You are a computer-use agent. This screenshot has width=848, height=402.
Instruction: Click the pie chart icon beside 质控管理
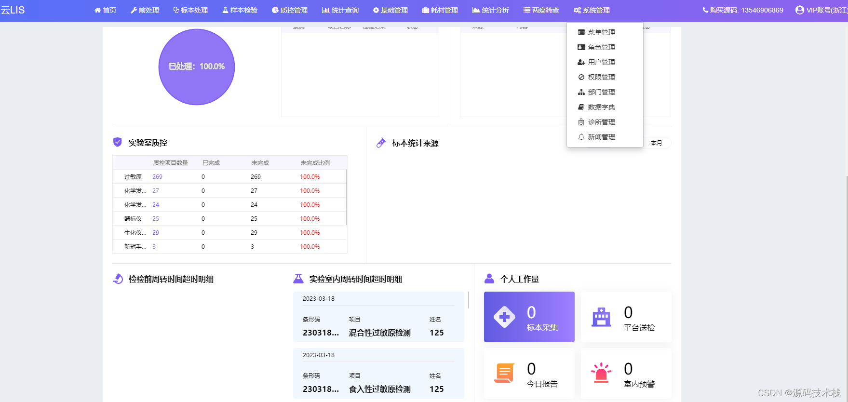[x=275, y=10]
